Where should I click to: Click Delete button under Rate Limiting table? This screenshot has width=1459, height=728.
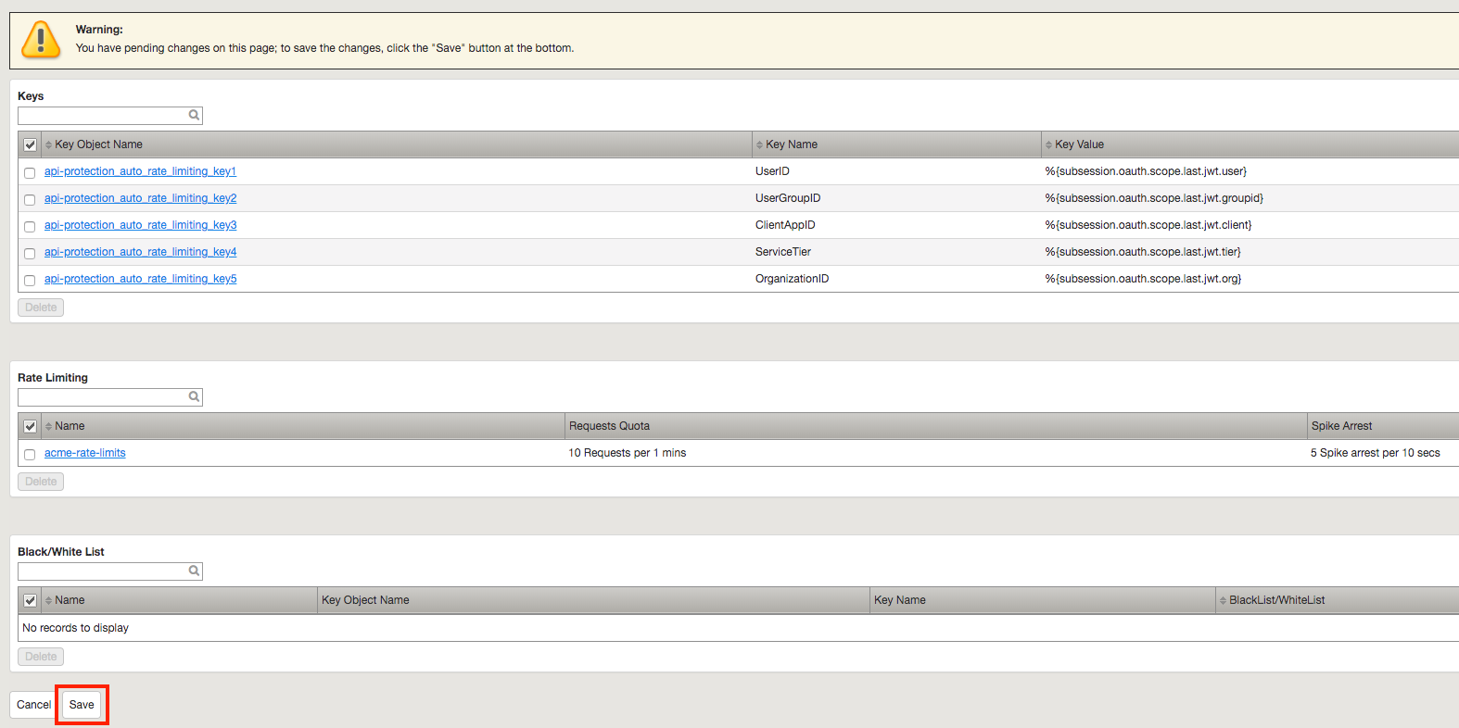[41, 482]
